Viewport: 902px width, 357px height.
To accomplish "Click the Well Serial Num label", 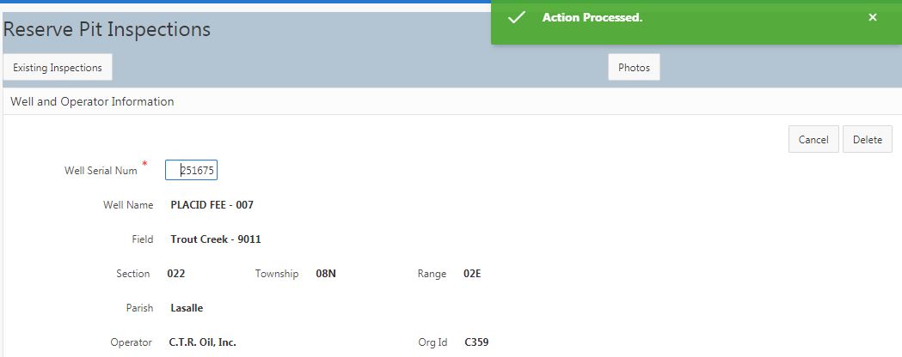I will click(101, 171).
